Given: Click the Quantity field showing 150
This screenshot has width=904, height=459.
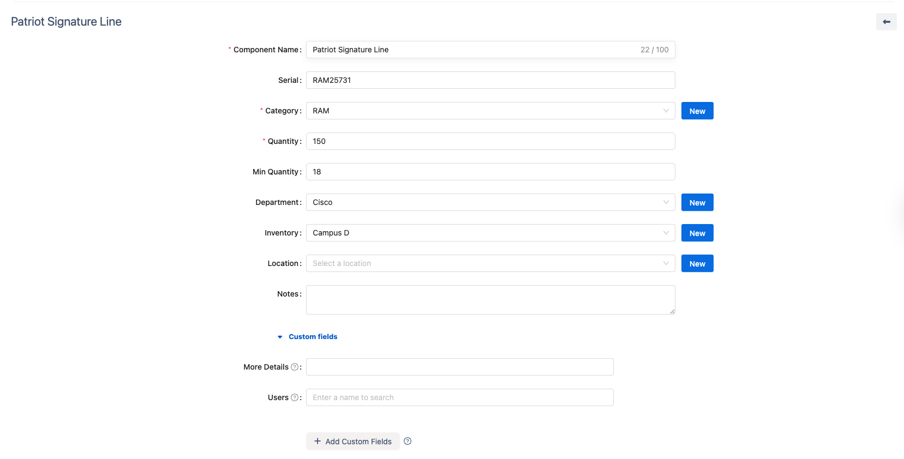Looking at the screenshot, I should click(490, 141).
